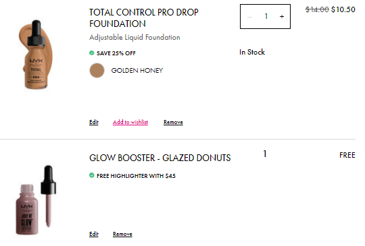Click the Free Highlighter With $45 promo label
Image resolution: width=365 pixels, height=246 pixels.
[x=136, y=176]
